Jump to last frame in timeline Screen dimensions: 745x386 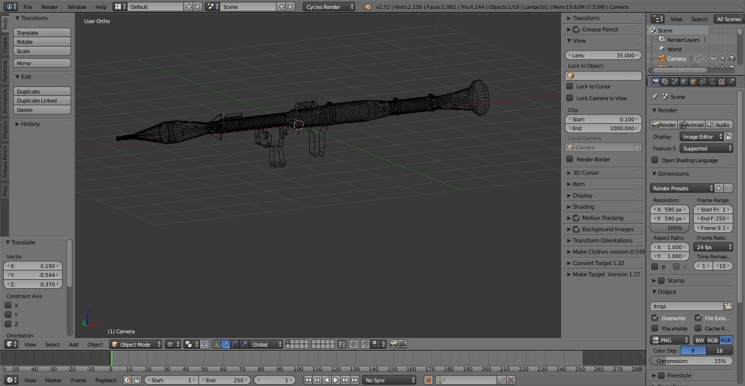[355, 380]
